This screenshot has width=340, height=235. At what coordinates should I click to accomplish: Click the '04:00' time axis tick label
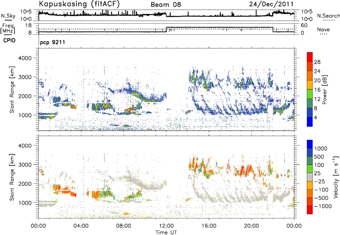click(x=81, y=226)
